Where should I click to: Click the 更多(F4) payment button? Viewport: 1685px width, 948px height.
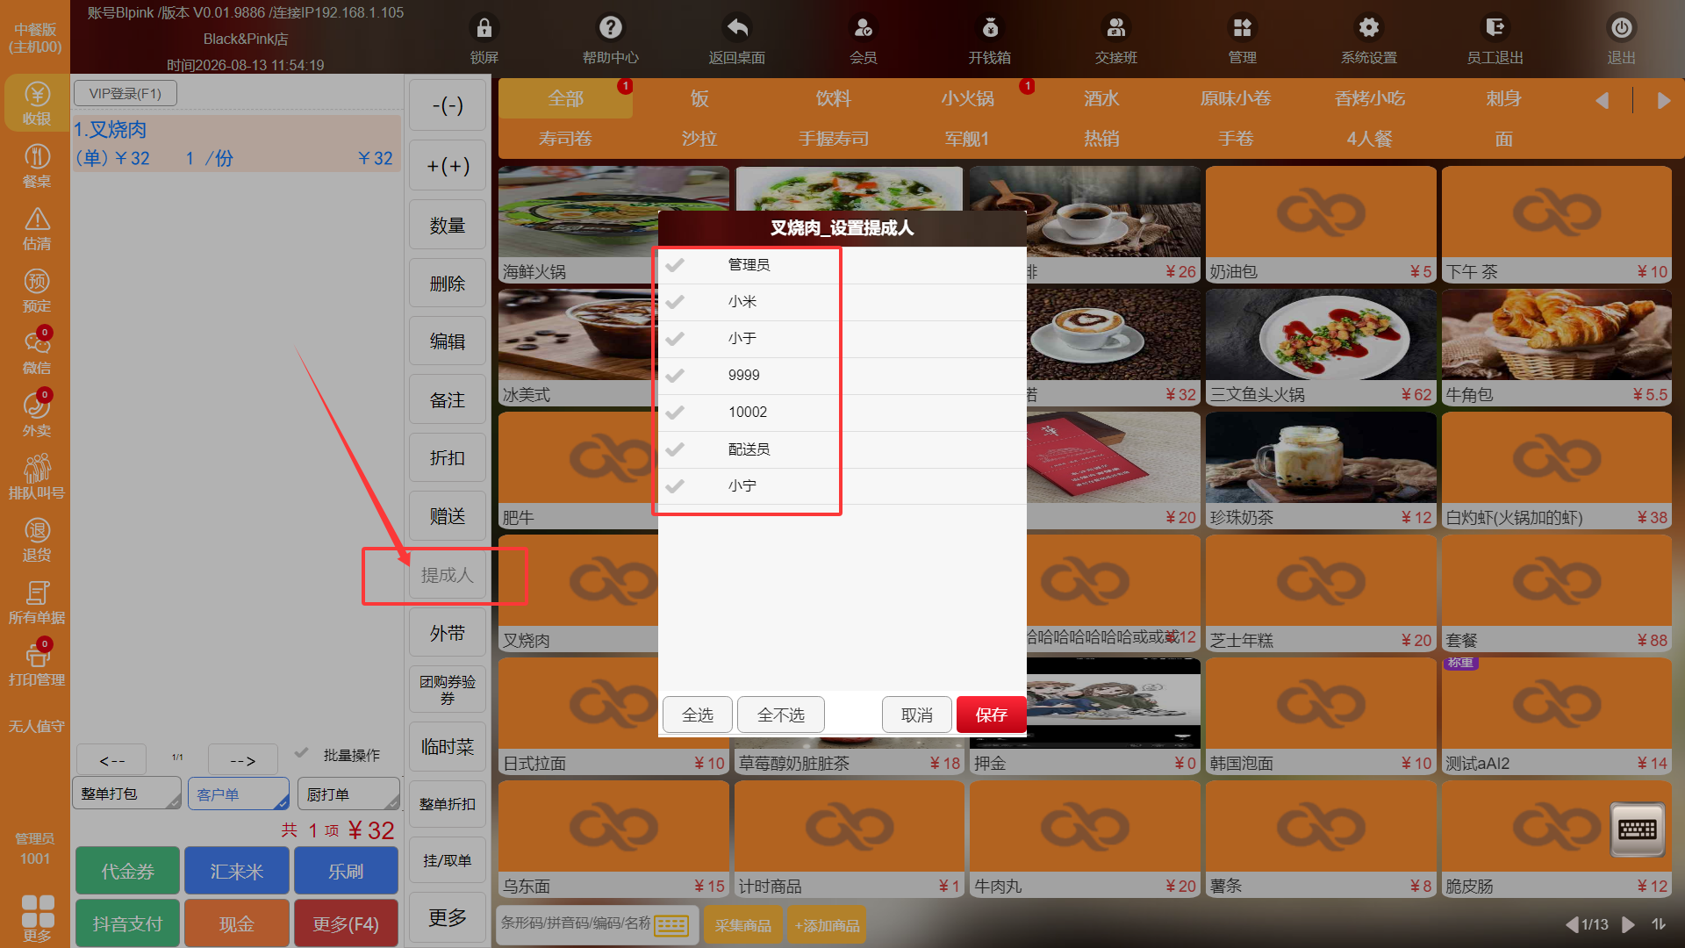tap(346, 923)
